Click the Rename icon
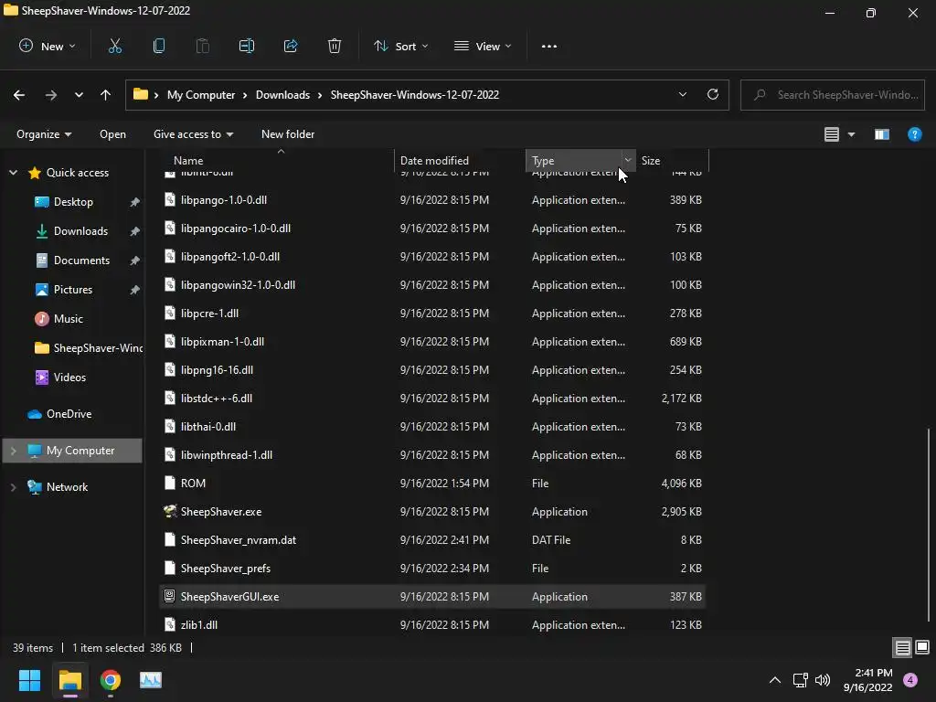The height and width of the screenshot is (702, 936). 247,46
